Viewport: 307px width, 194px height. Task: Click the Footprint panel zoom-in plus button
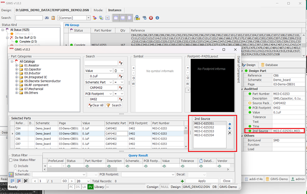[x=187, y=68]
